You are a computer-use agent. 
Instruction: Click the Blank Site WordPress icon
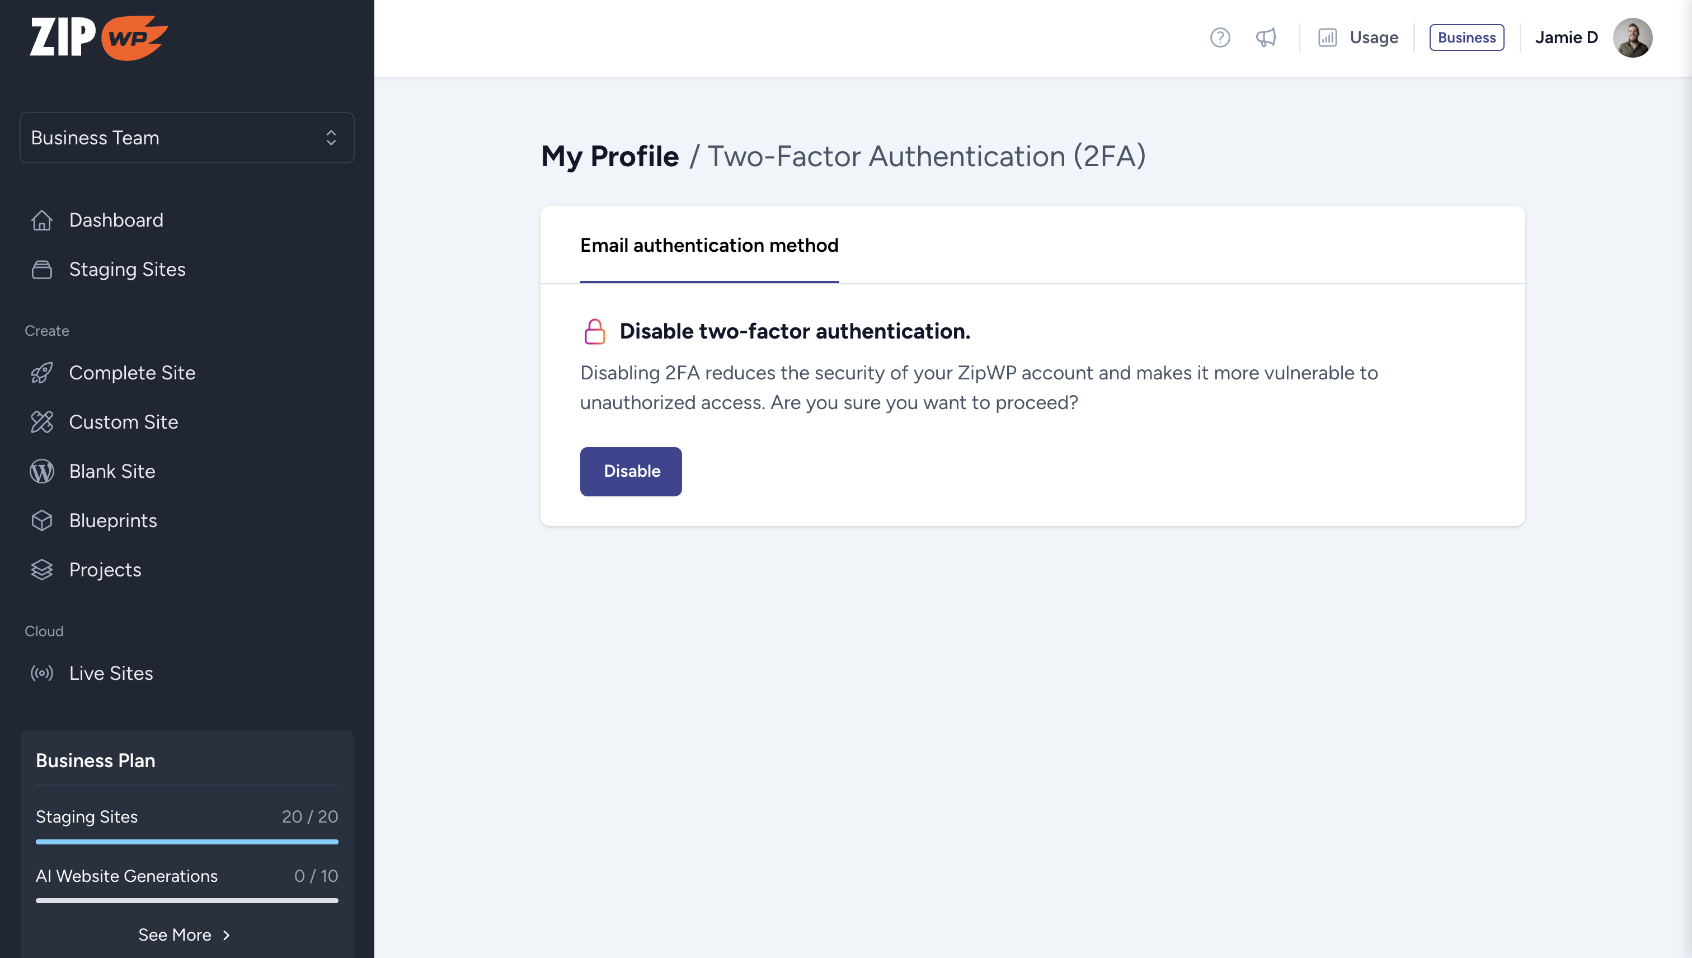[41, 471]
